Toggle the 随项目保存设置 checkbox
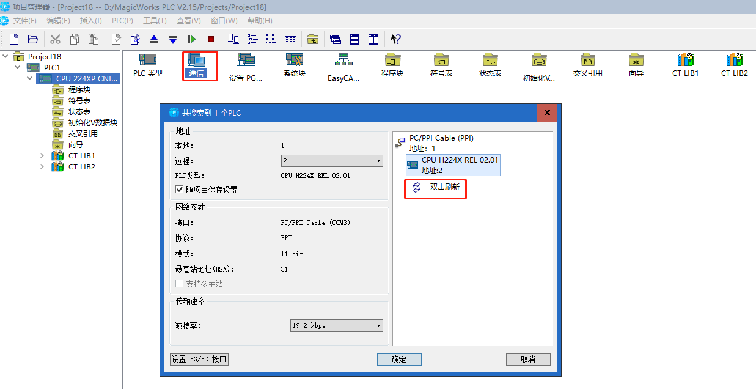 click(180, 190)
